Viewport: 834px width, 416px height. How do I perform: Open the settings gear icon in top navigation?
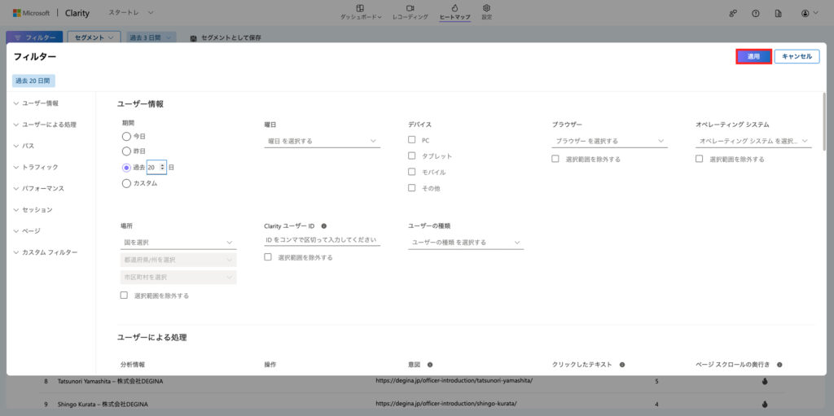(486, 8)
